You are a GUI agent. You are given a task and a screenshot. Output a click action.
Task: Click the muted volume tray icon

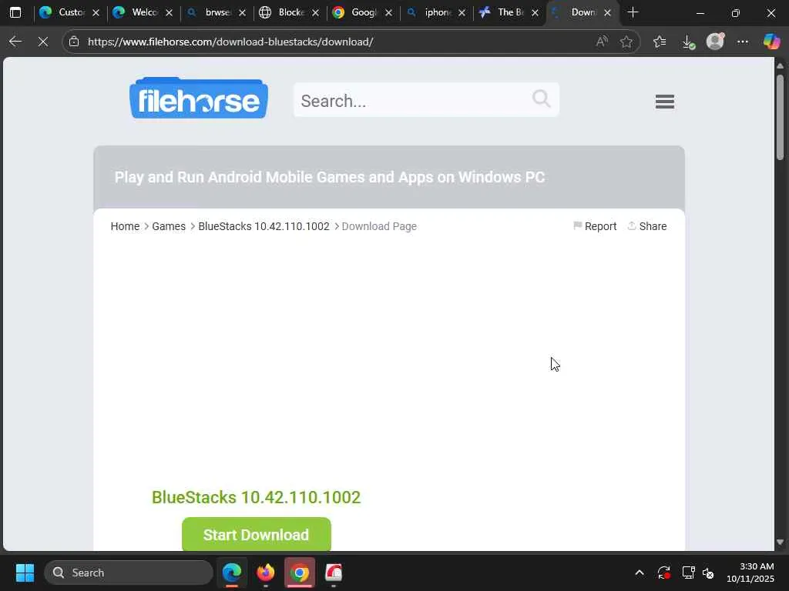(x=708, y=573)
